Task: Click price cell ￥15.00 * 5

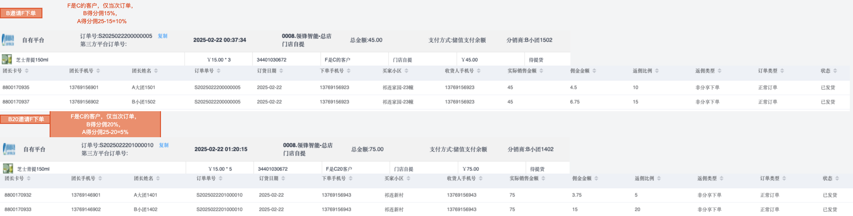Action: (x=220, y=169)
